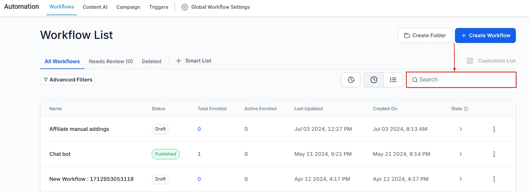Open the Affiliate manual addings workflow
The height and width of the screenshot is (192, 529).
point(79,129)
